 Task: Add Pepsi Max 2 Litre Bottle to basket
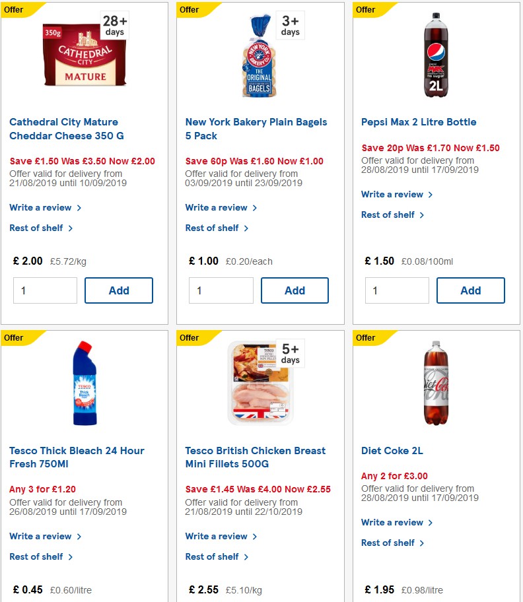coord(470,290)
